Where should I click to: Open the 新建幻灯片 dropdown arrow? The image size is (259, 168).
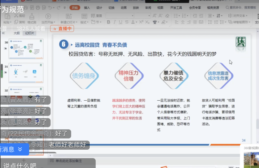[77, 22]
